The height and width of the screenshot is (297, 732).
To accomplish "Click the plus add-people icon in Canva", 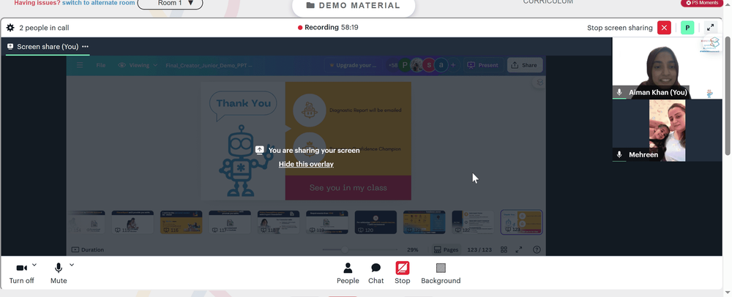I will tap(453, 65).
